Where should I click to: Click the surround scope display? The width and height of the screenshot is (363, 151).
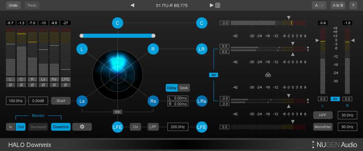[x=117, y=75]
